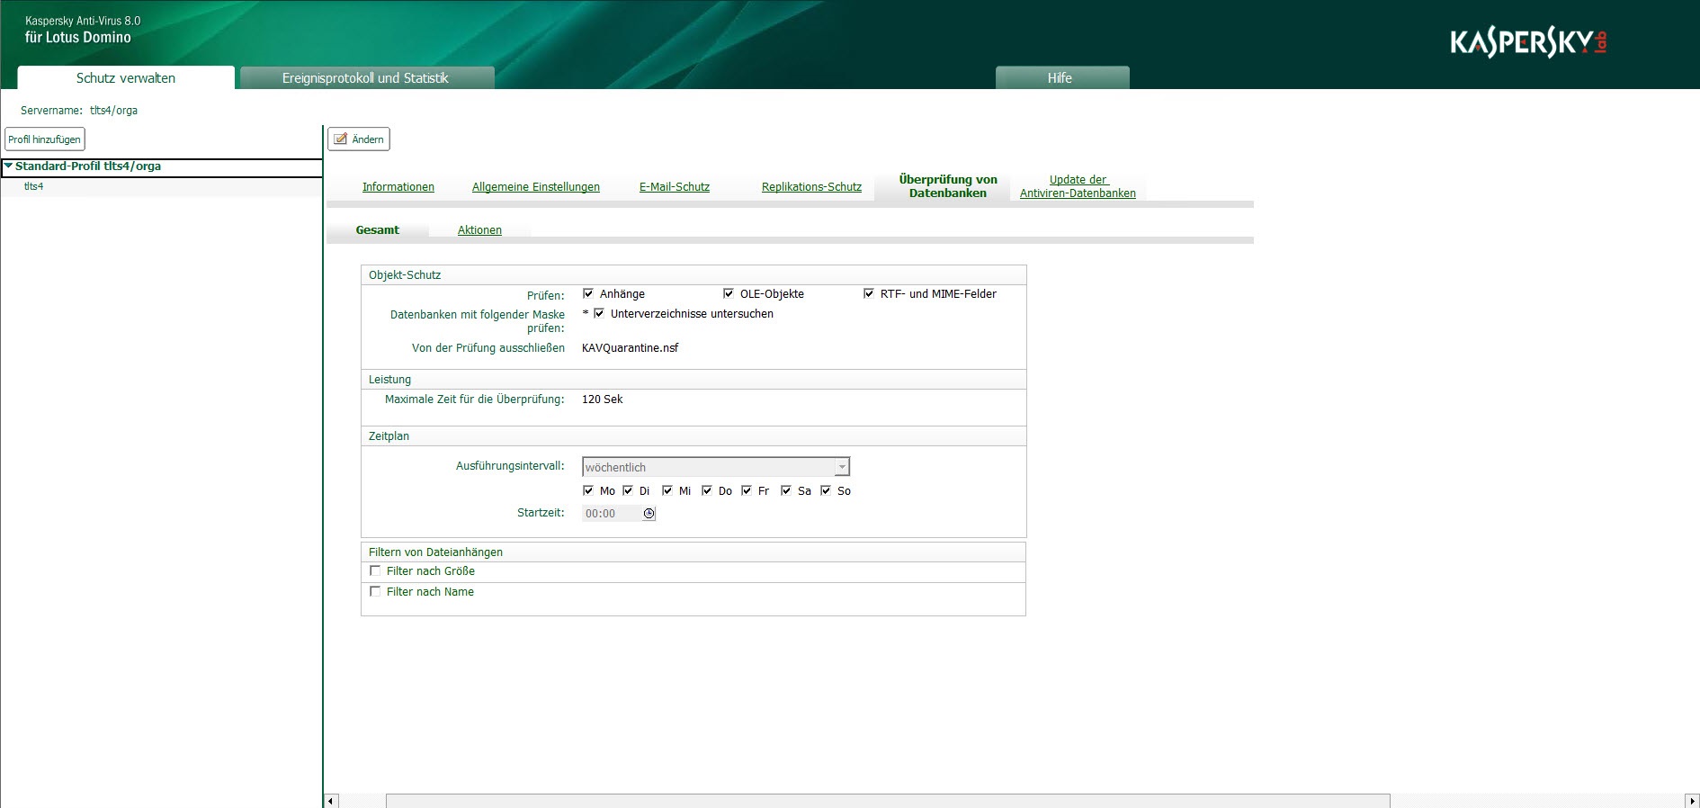The image size is (1700, 808).
Task: Toggle the Fr weekday checkbox
Action: click(747, 490)
